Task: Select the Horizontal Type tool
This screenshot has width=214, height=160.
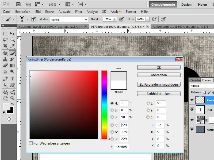Action: (12, 79)
